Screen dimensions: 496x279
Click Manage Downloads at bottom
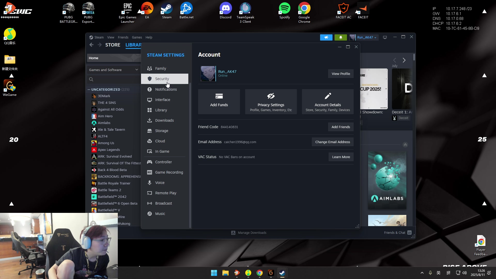point(249,233)
